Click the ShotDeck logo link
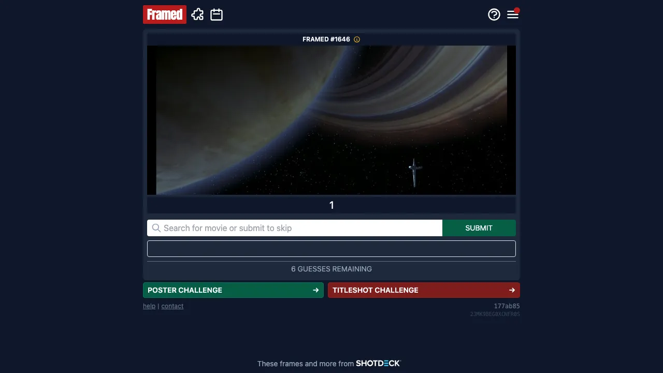Image resolution: width=663 pixels, height=373 pixels. [x=378, y=364]
